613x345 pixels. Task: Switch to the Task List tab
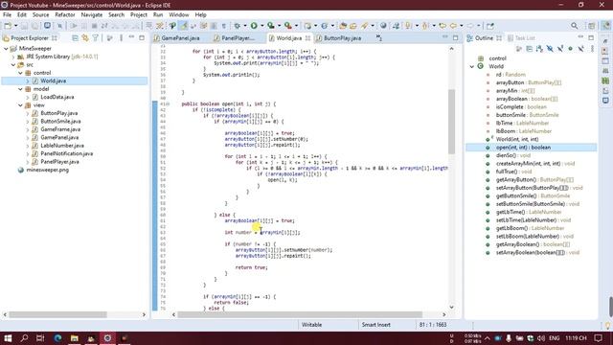pyautogui.click(x=521, y=38)
